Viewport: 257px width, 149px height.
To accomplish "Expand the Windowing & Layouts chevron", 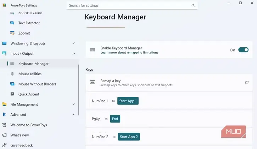I will click(x=74, y=43).
